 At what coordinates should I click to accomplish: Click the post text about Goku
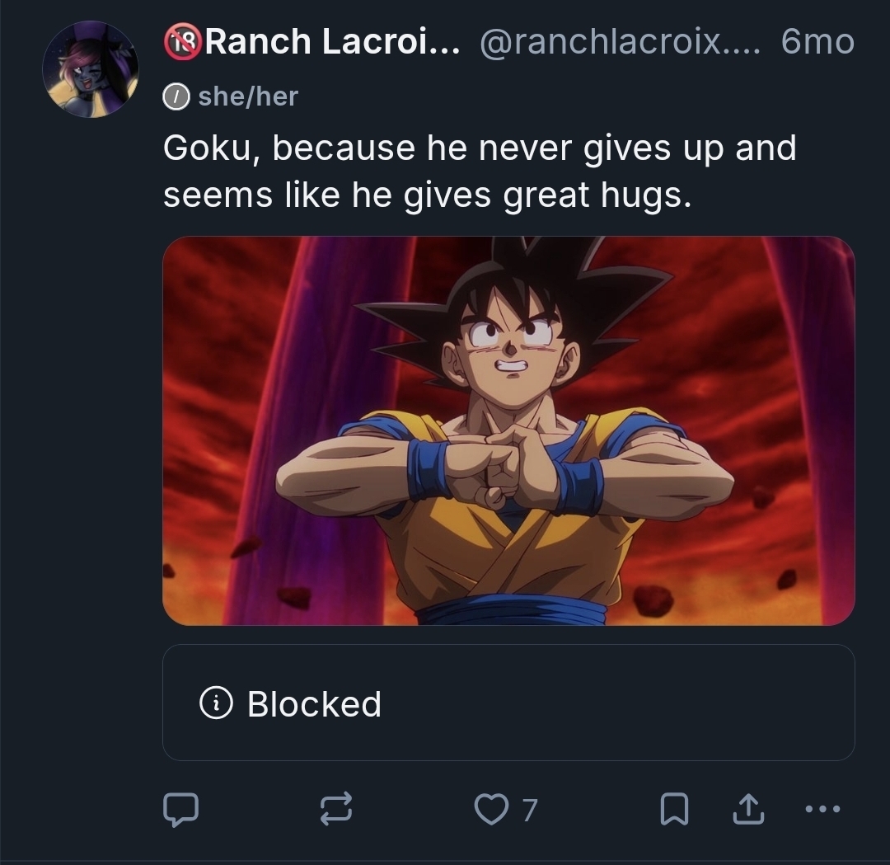click(480, 171)
